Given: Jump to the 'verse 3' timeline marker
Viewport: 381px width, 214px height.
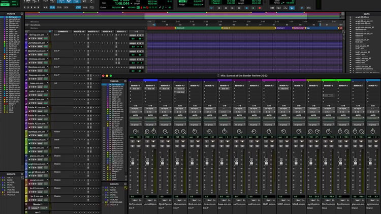Looking at the screenshot, I should (x=225, y=27).
